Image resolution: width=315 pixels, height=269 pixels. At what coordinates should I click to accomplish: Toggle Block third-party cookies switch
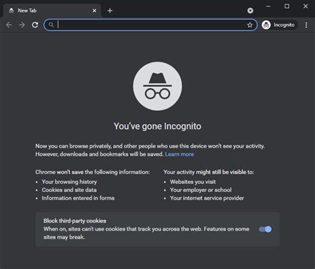(x=265, y=229)
